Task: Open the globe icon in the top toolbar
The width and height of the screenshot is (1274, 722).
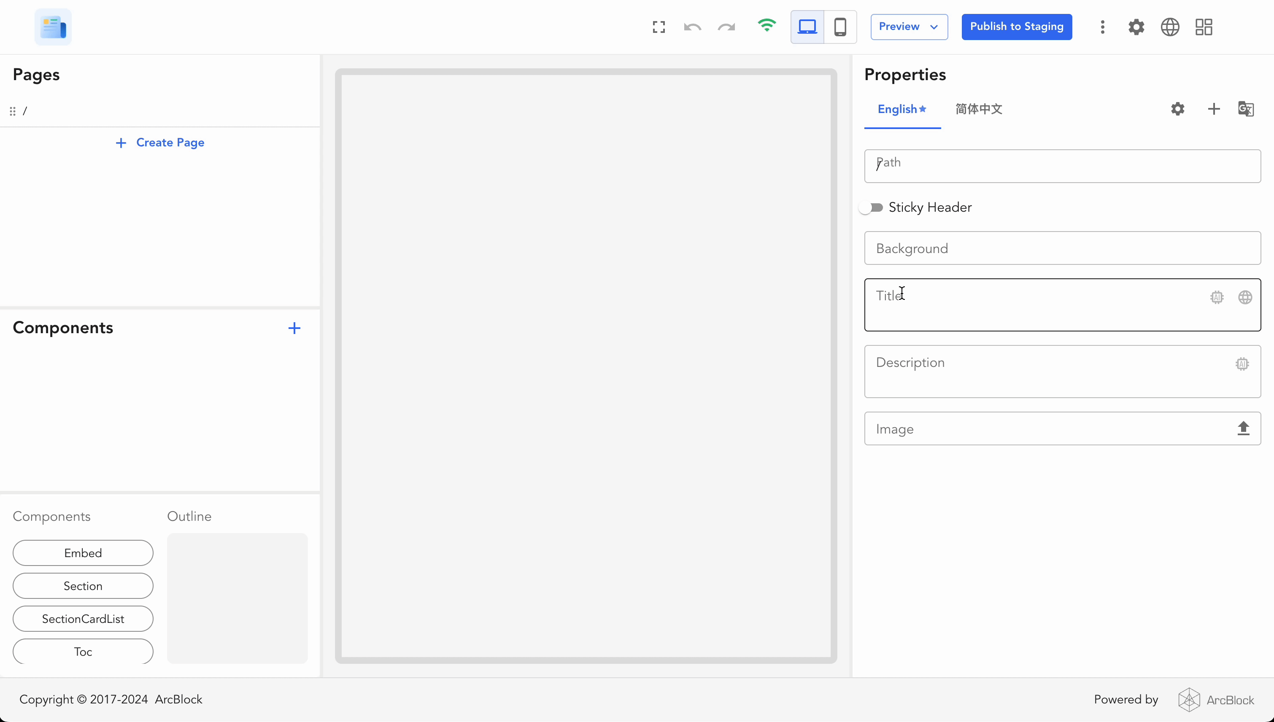Action: [1169, 27]
